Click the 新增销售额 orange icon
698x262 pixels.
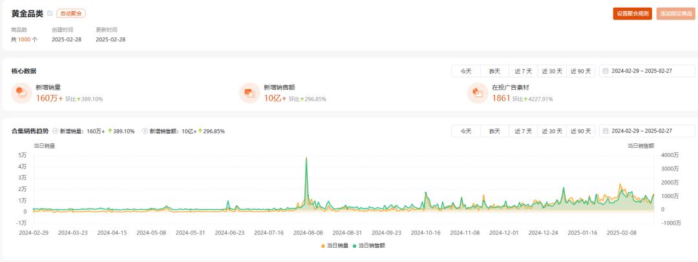tap(249, 93)
